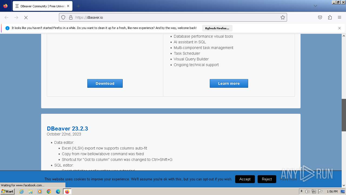Reject cookies with the Reject button
346x195 pixels.
coord(267,179)
